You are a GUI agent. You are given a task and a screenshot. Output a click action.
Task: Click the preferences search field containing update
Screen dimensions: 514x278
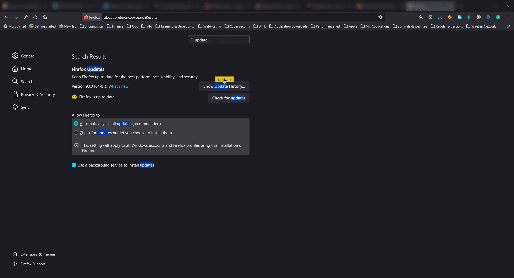point(218,40)
